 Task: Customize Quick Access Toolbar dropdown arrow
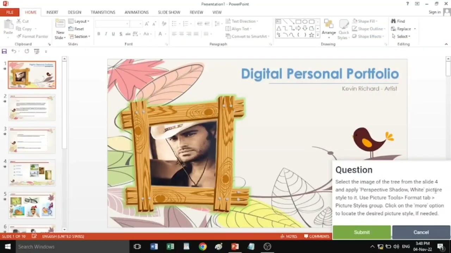(46, 51)
